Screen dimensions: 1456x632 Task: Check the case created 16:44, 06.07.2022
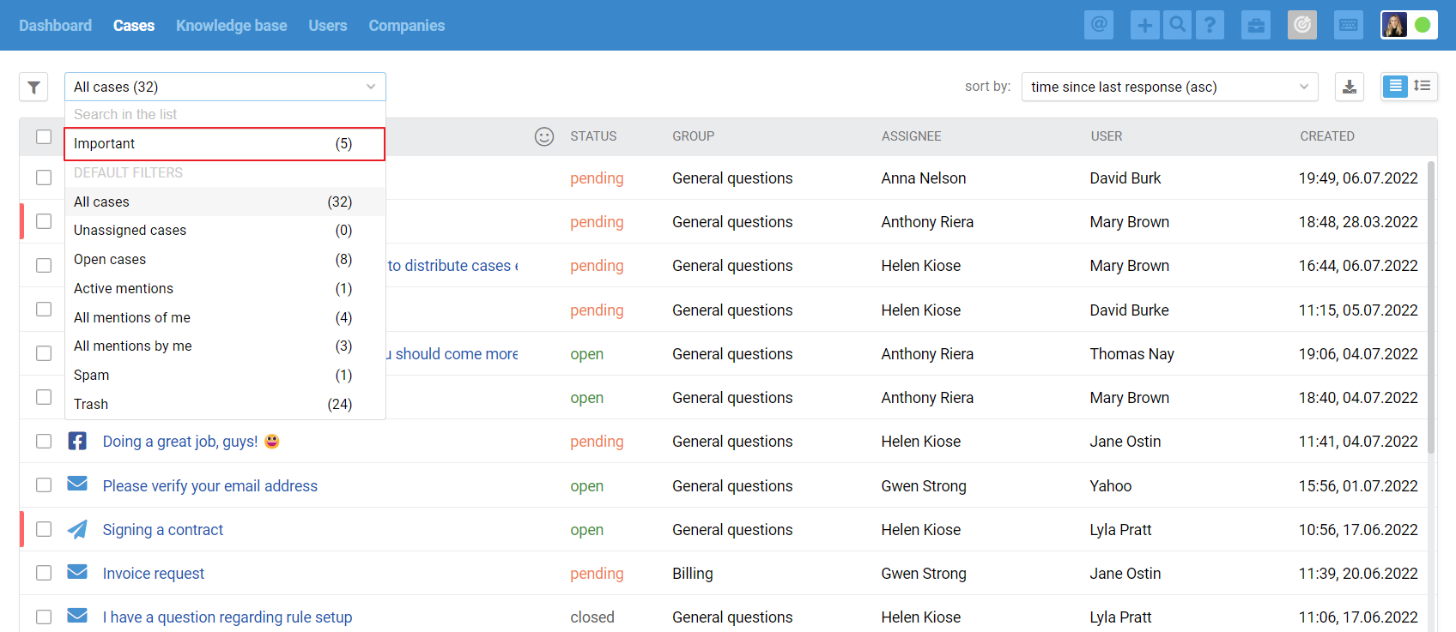coord(44,266)
